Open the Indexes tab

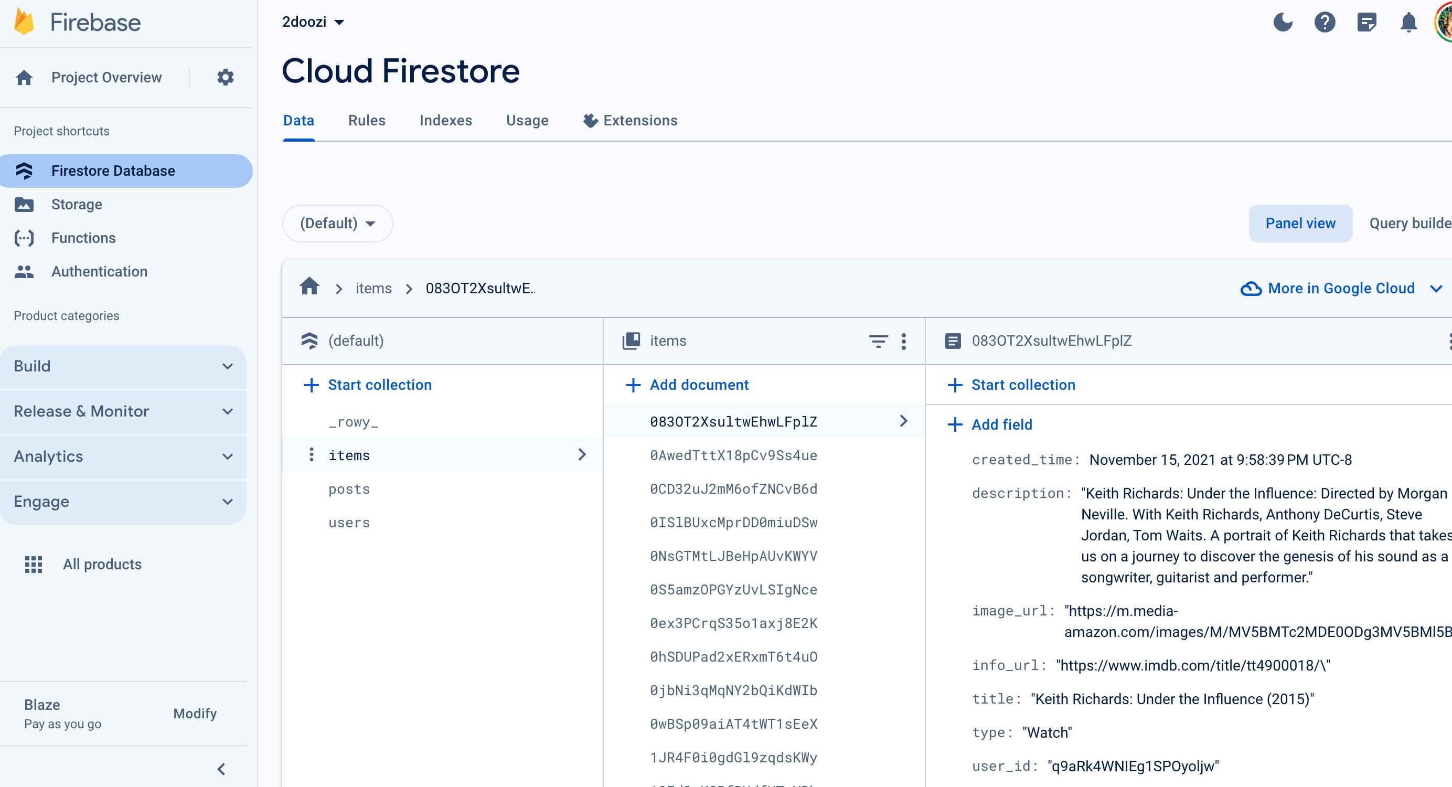coord(445,121)
